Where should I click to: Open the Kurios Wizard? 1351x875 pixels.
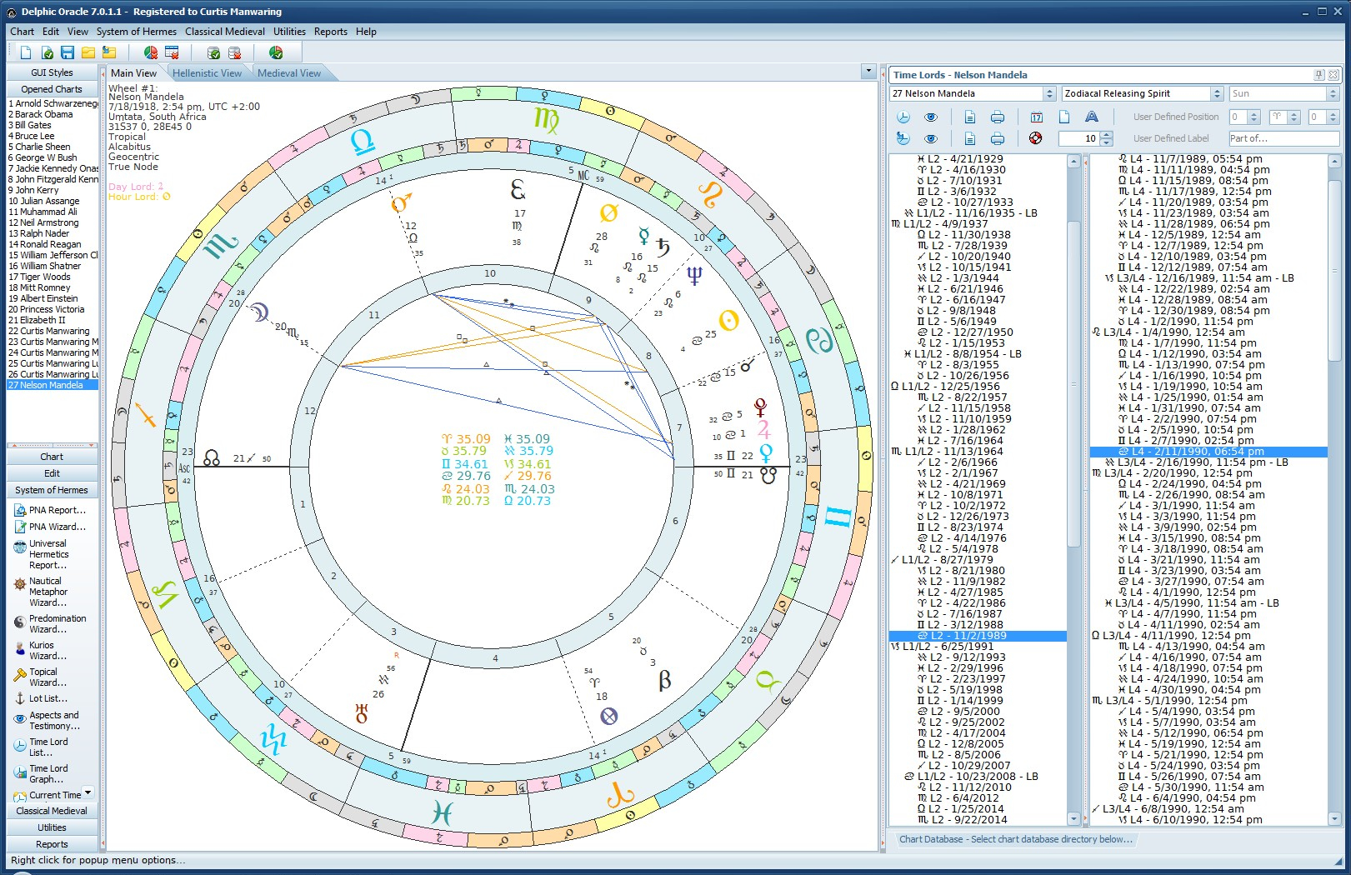click(x=42, y=650)
